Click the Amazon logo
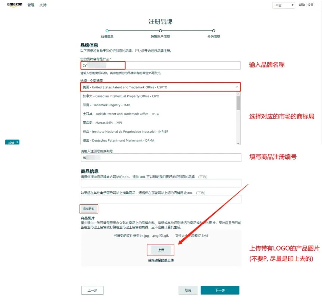Screen dimensions: 322x306 [x=14, y=5]
